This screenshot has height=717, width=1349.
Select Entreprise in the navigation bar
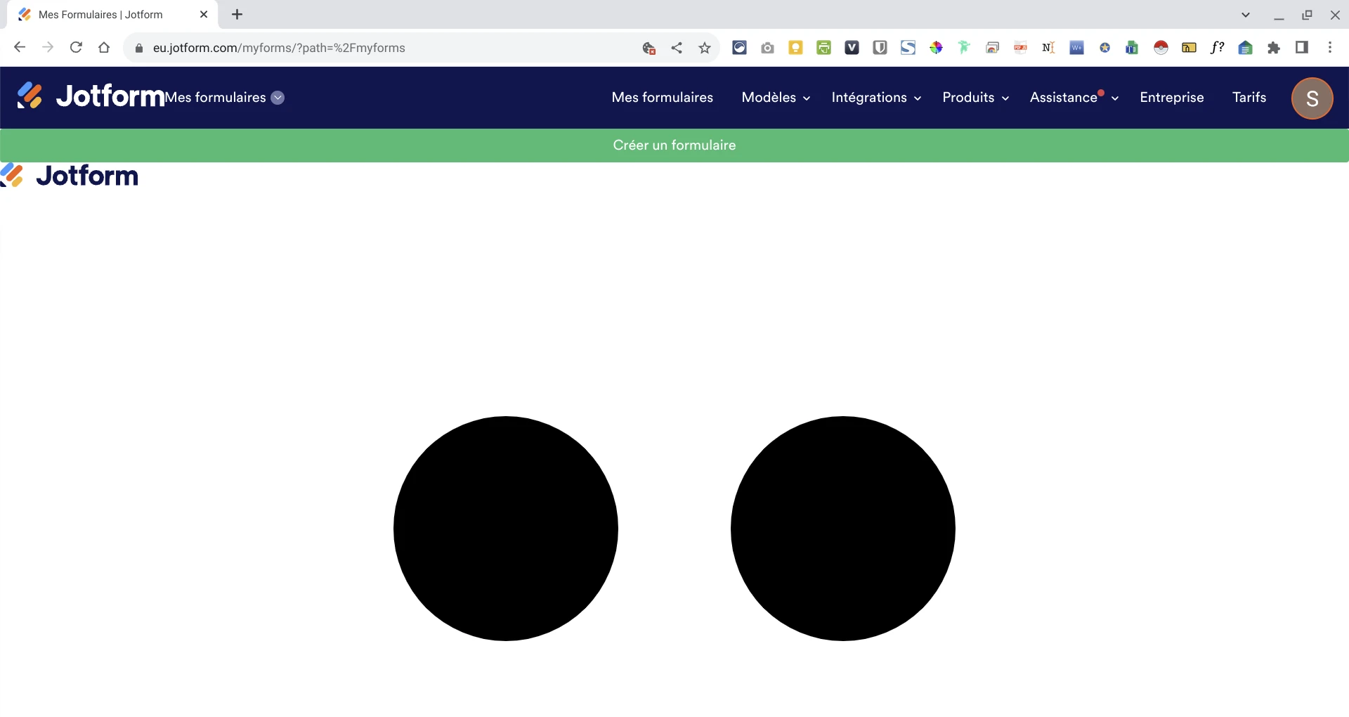click(1171, 98)
